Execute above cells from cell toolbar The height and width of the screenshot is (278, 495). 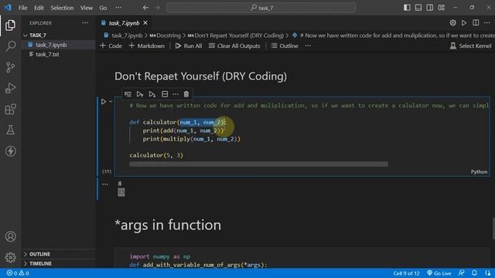pos(140,94)
